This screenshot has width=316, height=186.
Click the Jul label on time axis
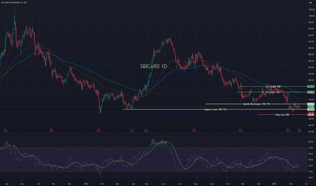coord(179,184)
